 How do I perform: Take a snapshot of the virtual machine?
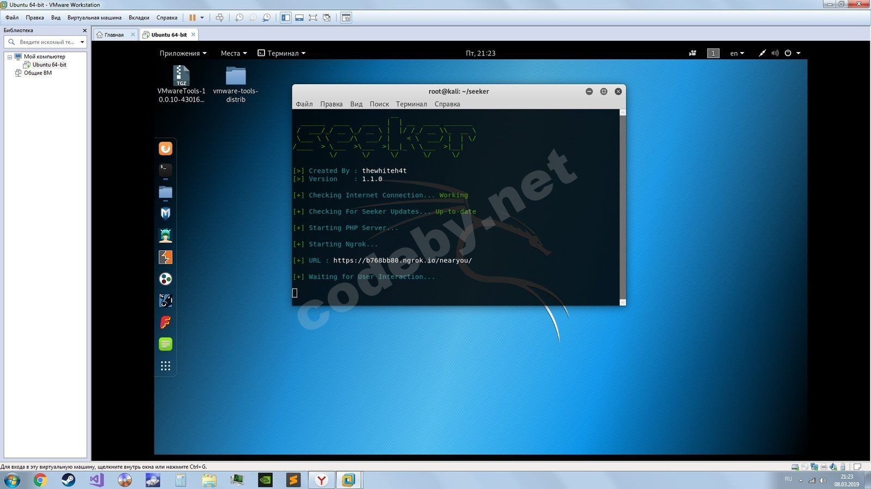click(x=239, y=17)
